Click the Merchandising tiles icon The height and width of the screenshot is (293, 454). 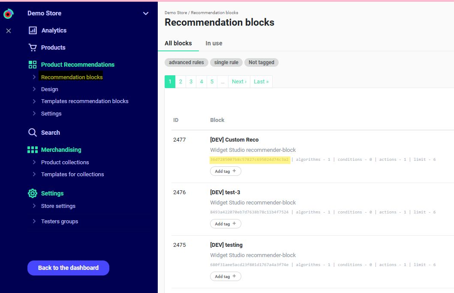(x=33, y=150)
